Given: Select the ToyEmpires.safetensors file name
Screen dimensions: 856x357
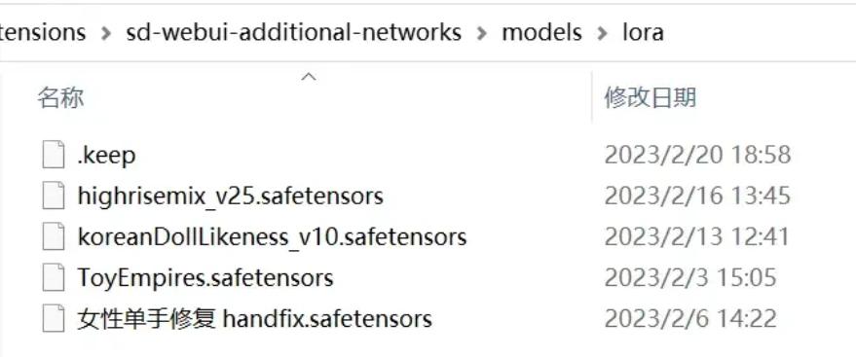Looking at the screenshot, I should (205, 278).
